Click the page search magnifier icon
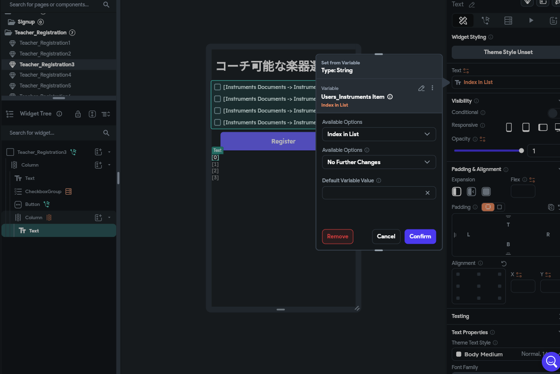Screen dimensions: 560x374 tap(106, 4)
